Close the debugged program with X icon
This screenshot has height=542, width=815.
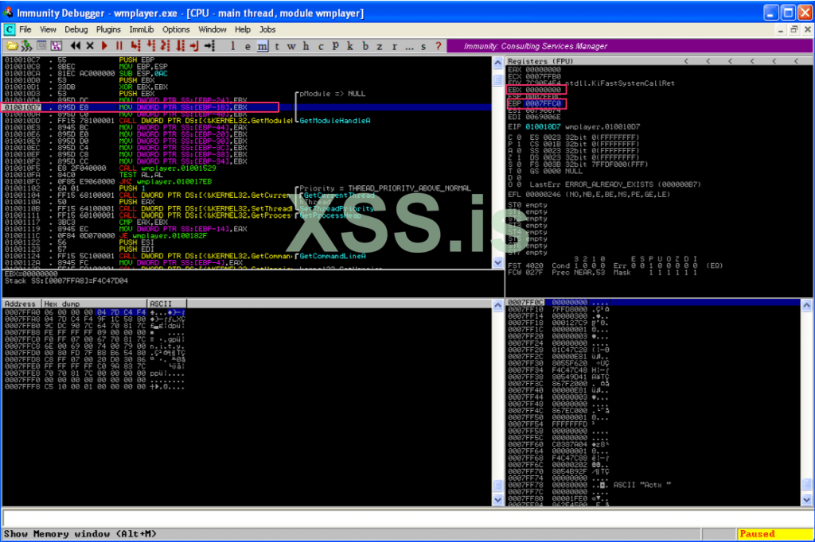(90, 46)
